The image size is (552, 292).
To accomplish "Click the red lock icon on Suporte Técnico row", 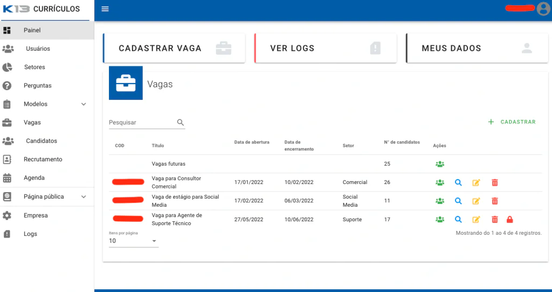I will coord(510,220).
